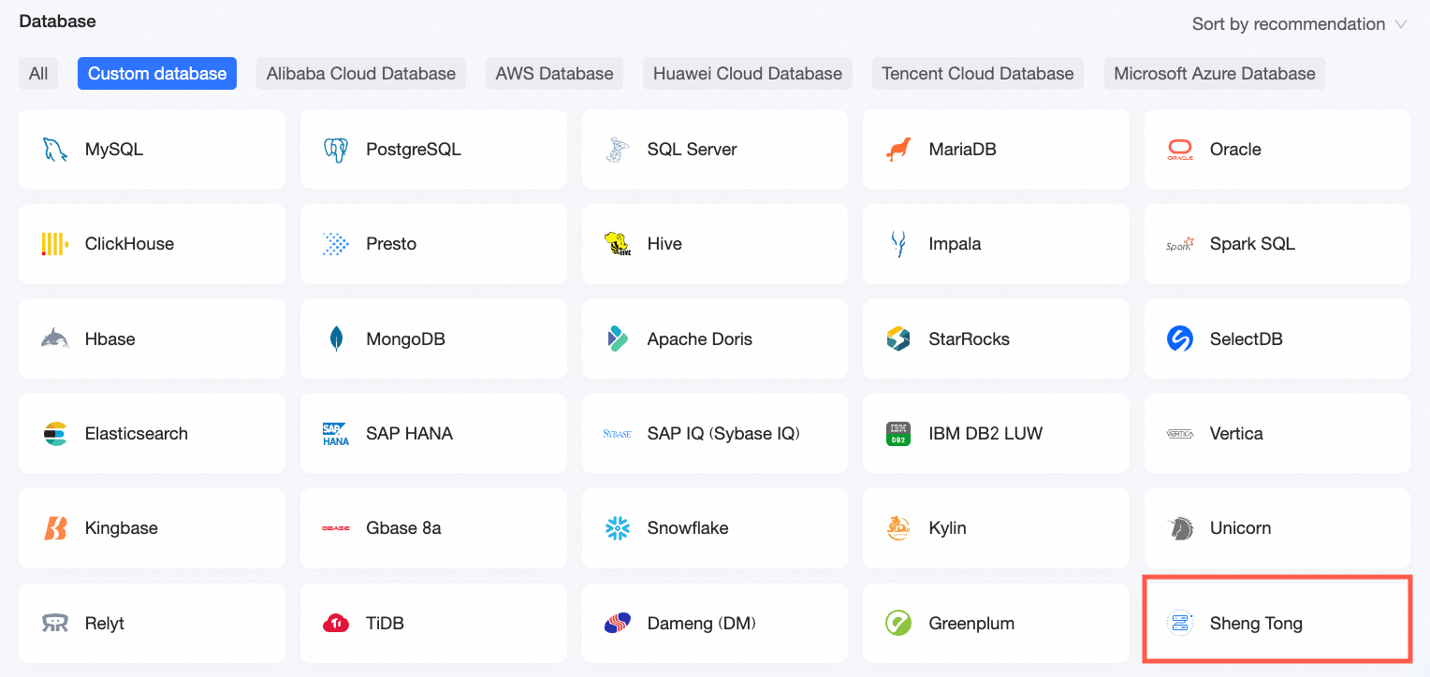This screenshot has height=677, width=1430.
Task: Click the Snowflake logo icon
Action: (x=618, y=528)
